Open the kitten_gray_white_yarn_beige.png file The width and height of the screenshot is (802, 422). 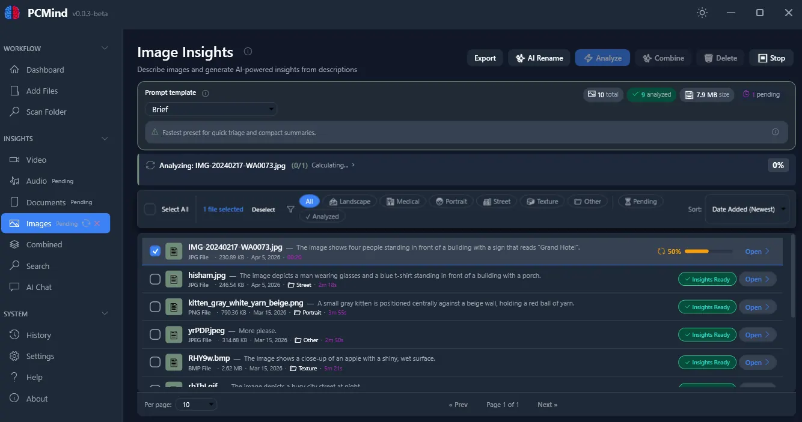coord(757,307)
